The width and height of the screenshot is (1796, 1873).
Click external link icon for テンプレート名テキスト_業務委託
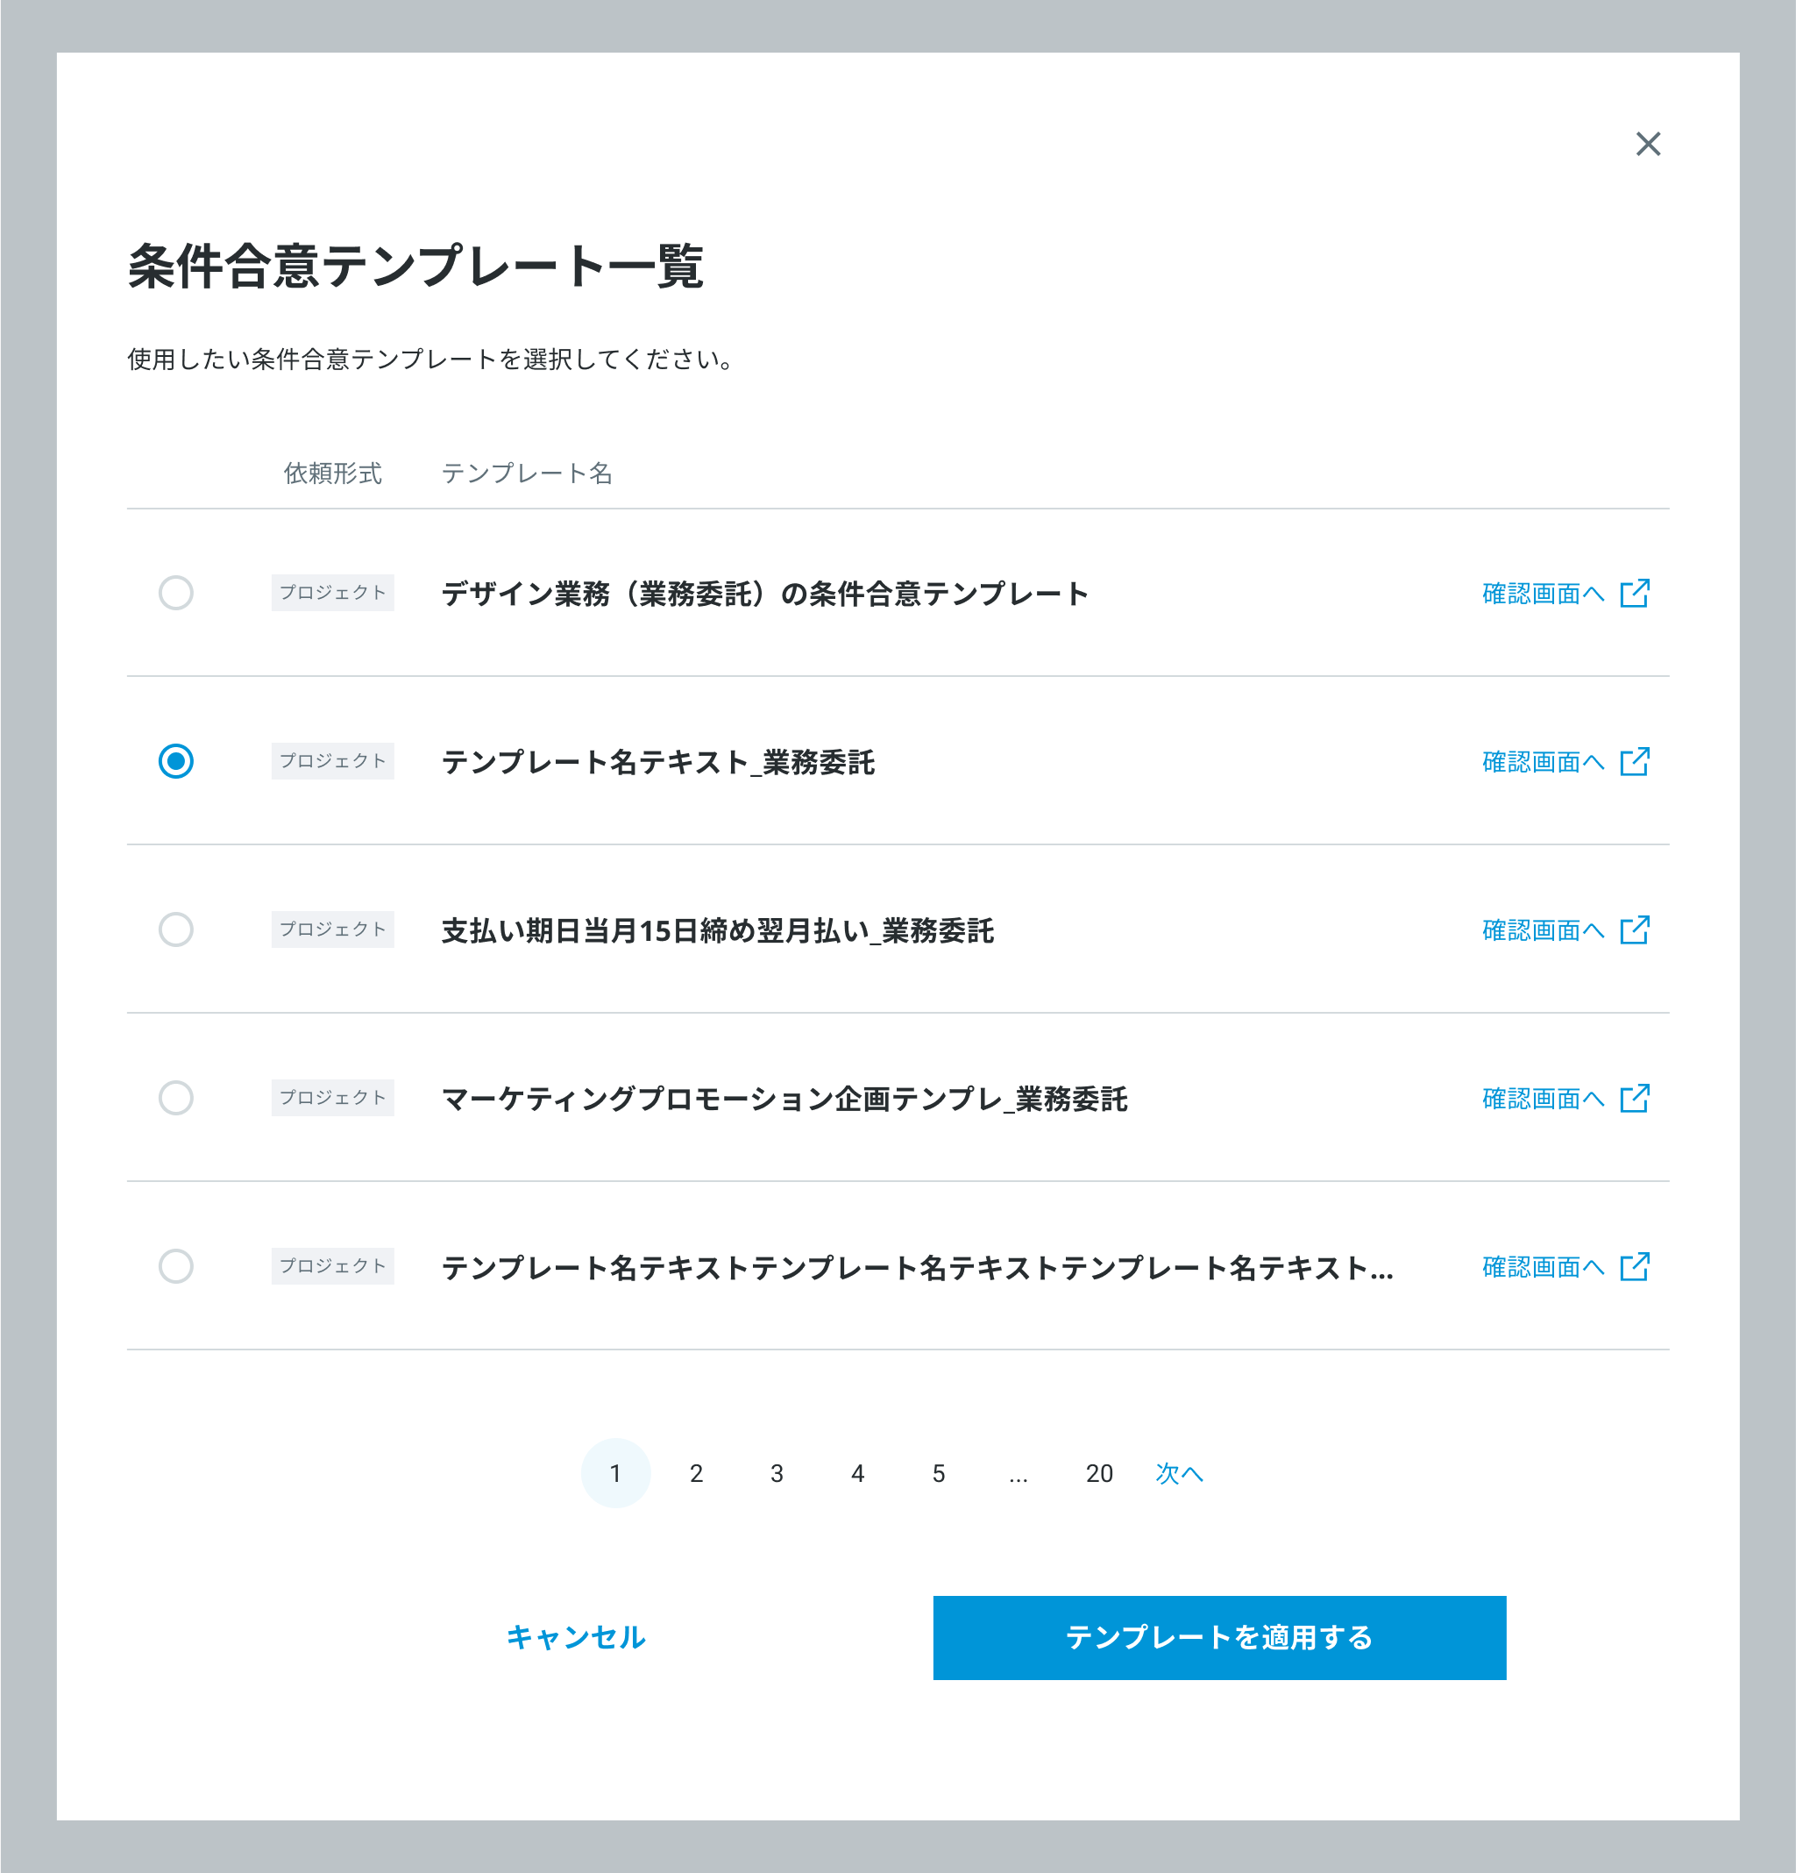click(1635, 762)
